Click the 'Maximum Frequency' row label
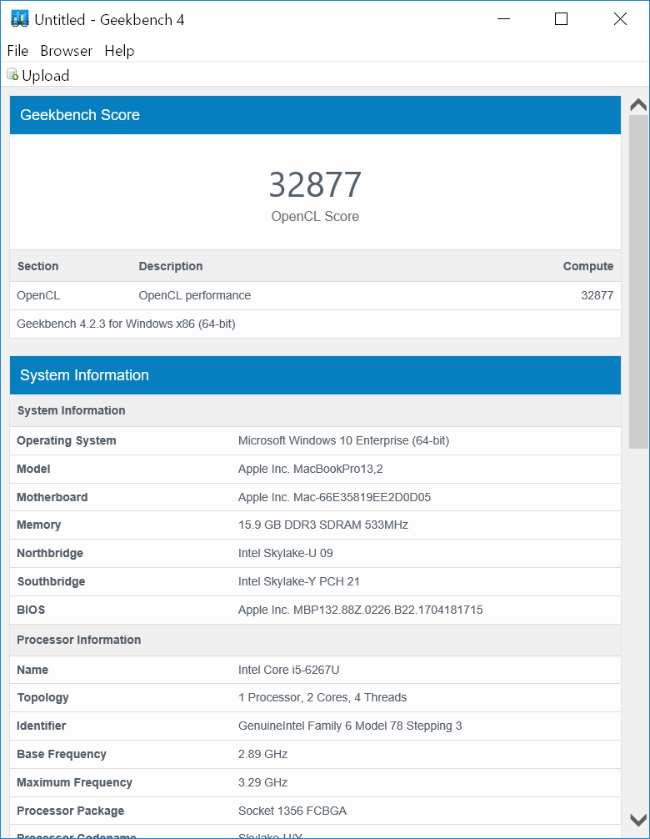 coord(74,782)
